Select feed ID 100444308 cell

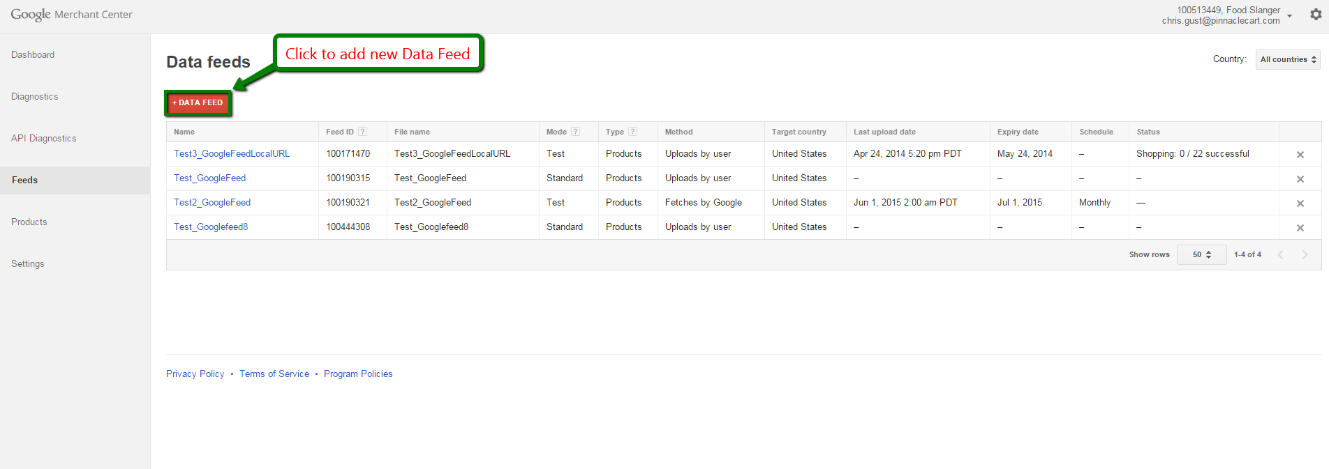[x=348, y=226]
